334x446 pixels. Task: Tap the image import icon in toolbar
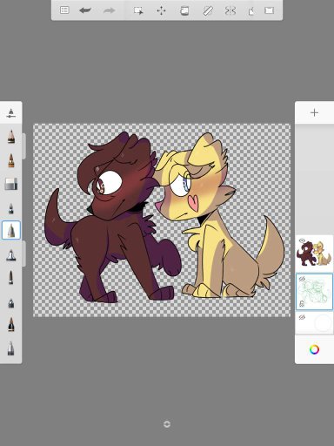pyautogui.click(x=269, y=10)
